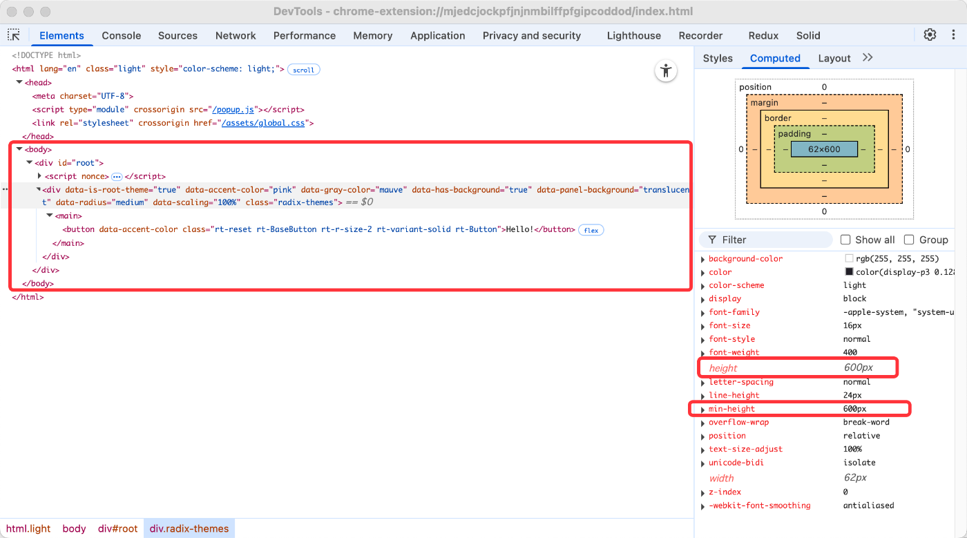Select the Elements tab

click(x=61, y=35)
